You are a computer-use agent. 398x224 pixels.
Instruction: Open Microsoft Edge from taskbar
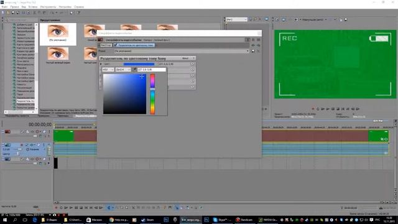coord(35,220)
